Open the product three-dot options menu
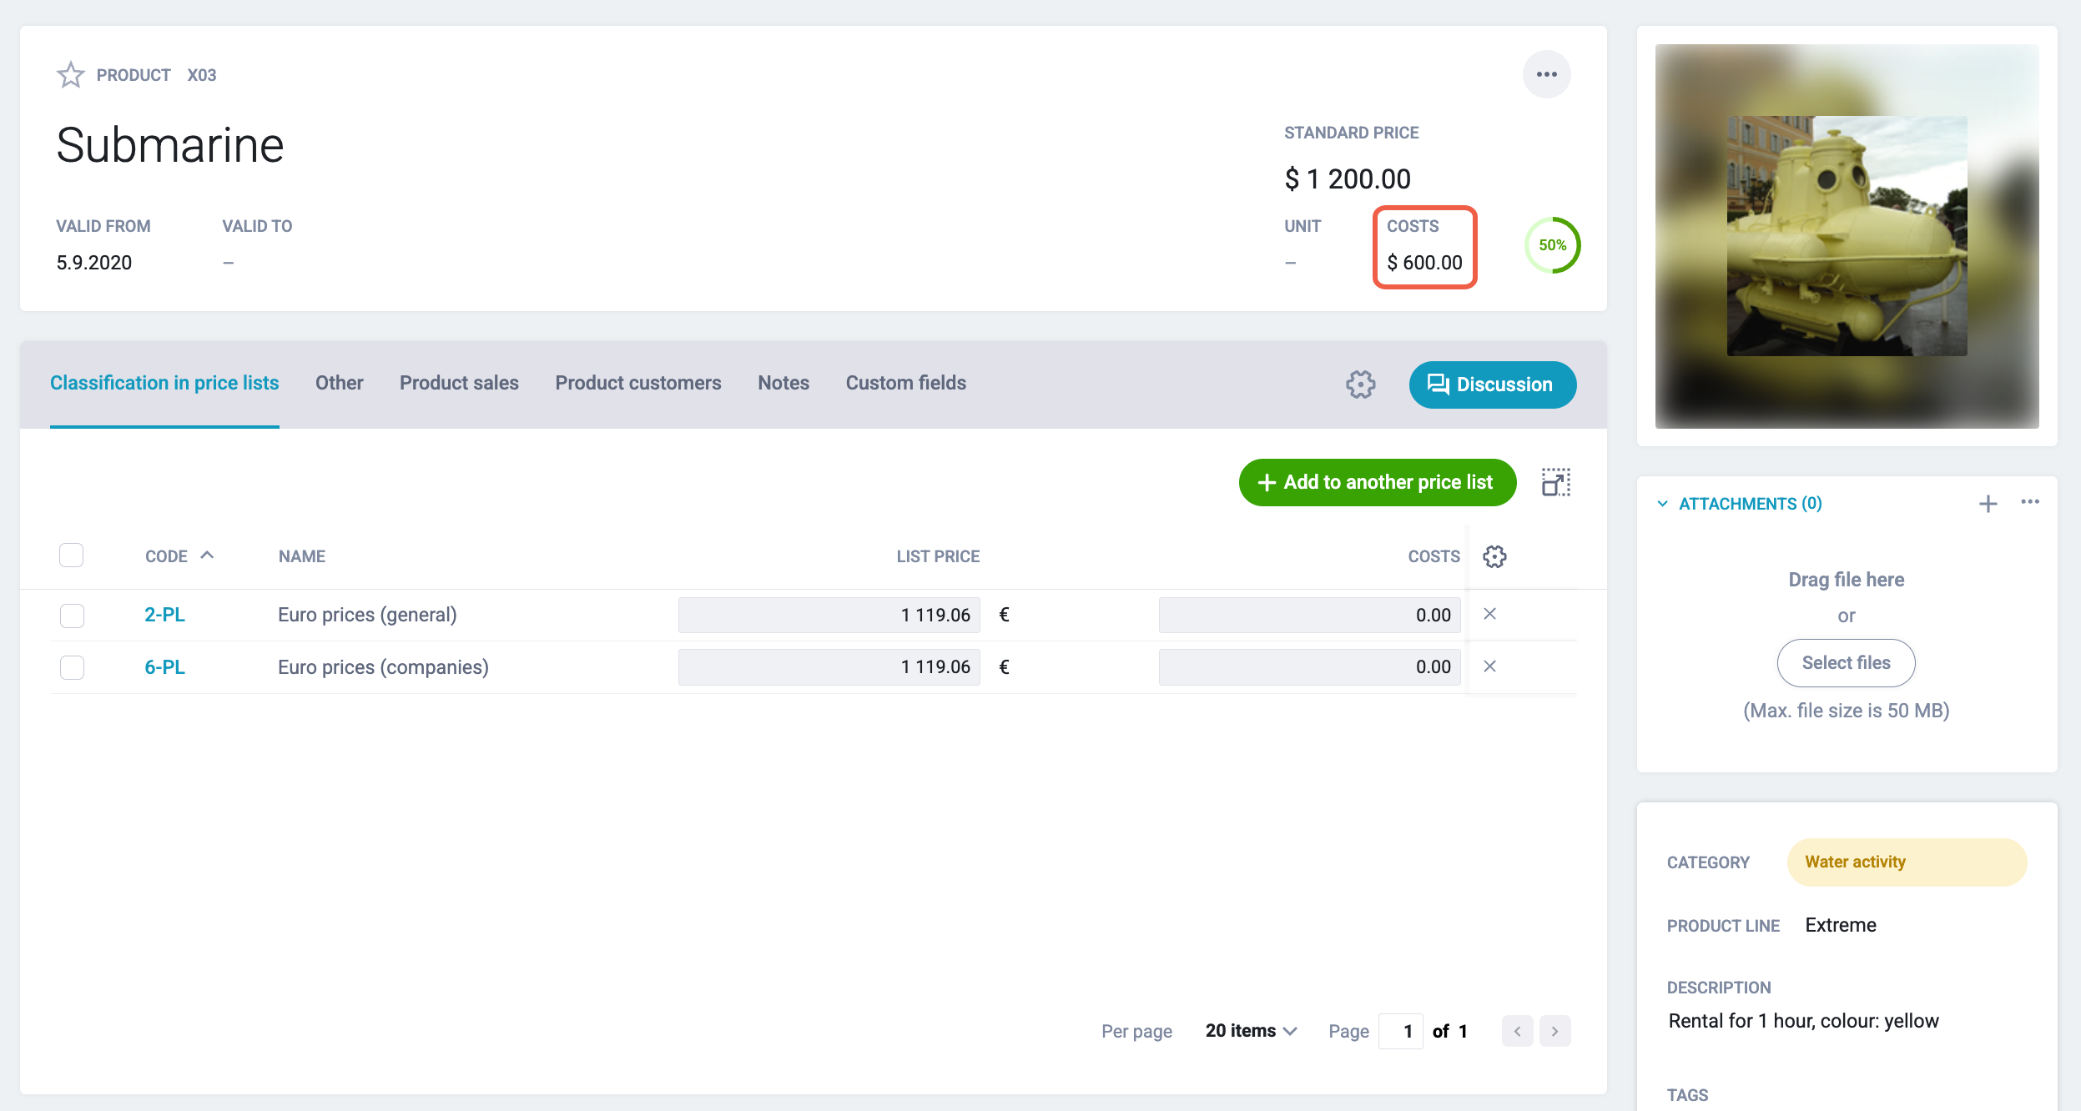This screenshot has width=2081, height=1111. coord(1547,74)
